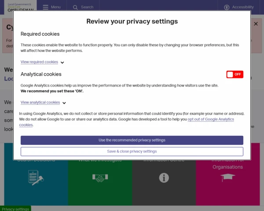Viewport: 264px width, 211px height.
Task: Click the Information Centre info icon
Action: tap(164, 178)
